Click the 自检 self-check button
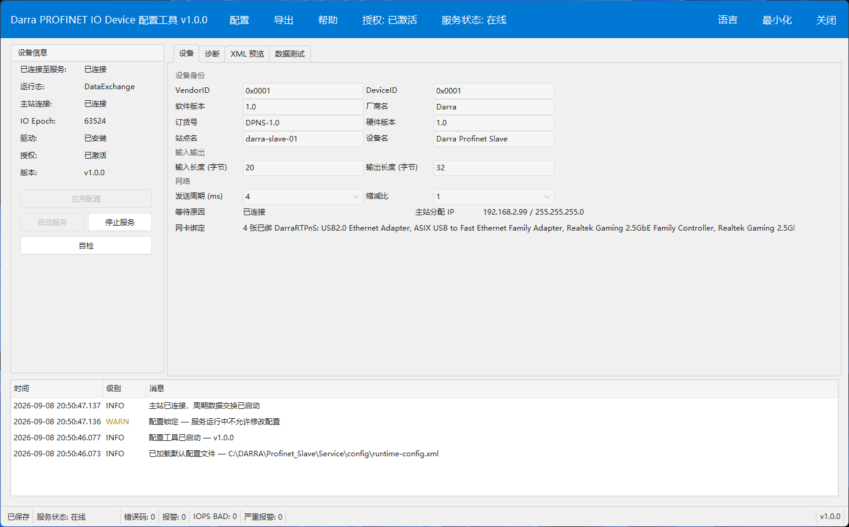Viewport: 849px width, 527px height. point(86,245)
